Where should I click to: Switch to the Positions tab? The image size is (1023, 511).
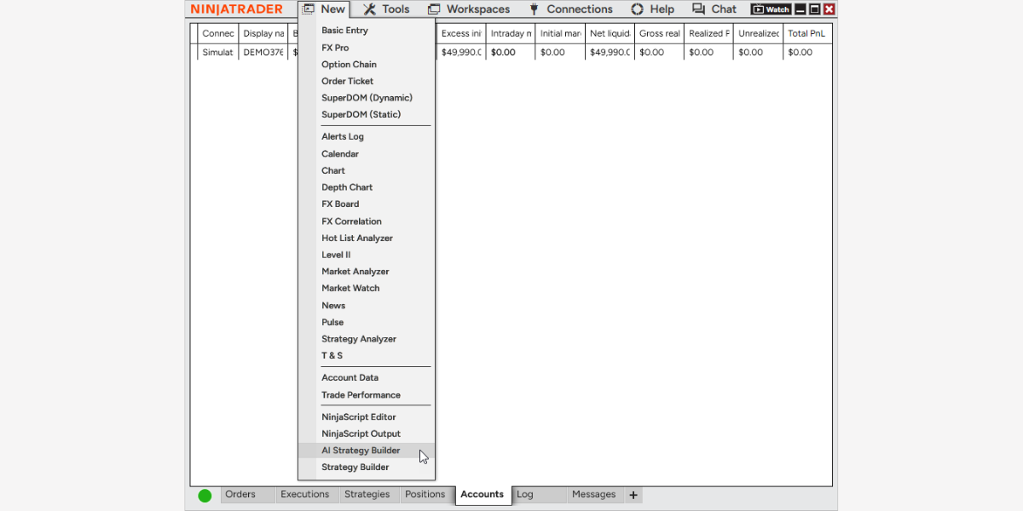(x=427, y=495)
